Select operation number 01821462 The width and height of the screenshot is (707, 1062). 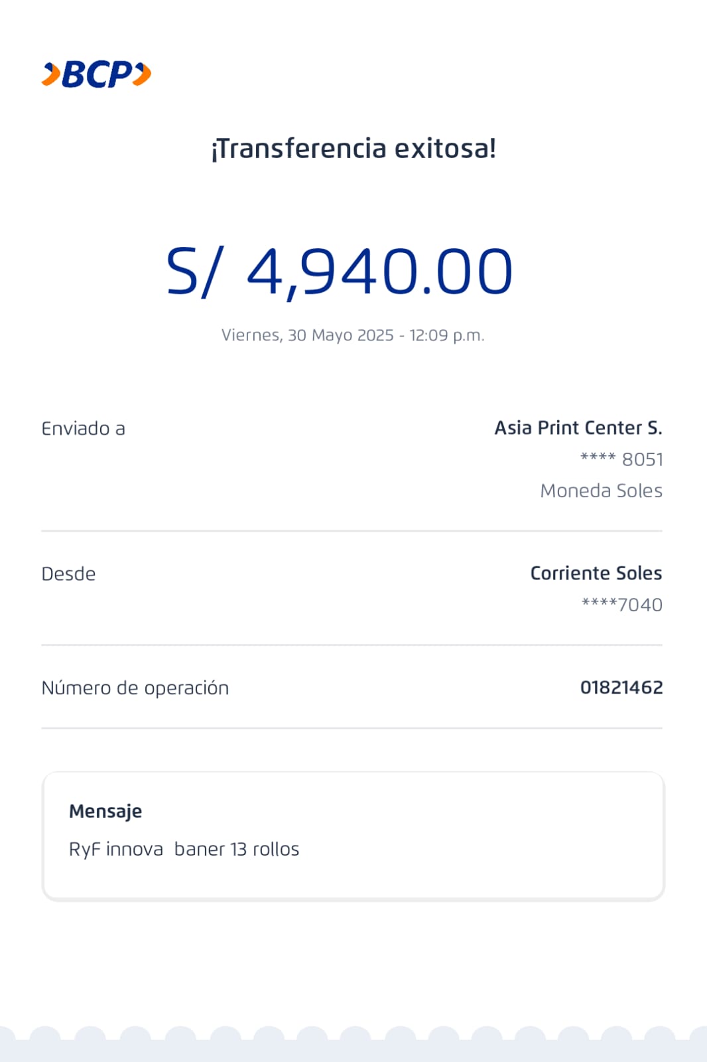[621, 688]
